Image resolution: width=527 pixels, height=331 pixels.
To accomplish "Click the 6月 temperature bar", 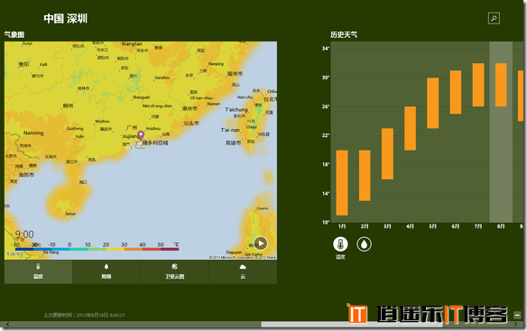I will tap(456, 92).
